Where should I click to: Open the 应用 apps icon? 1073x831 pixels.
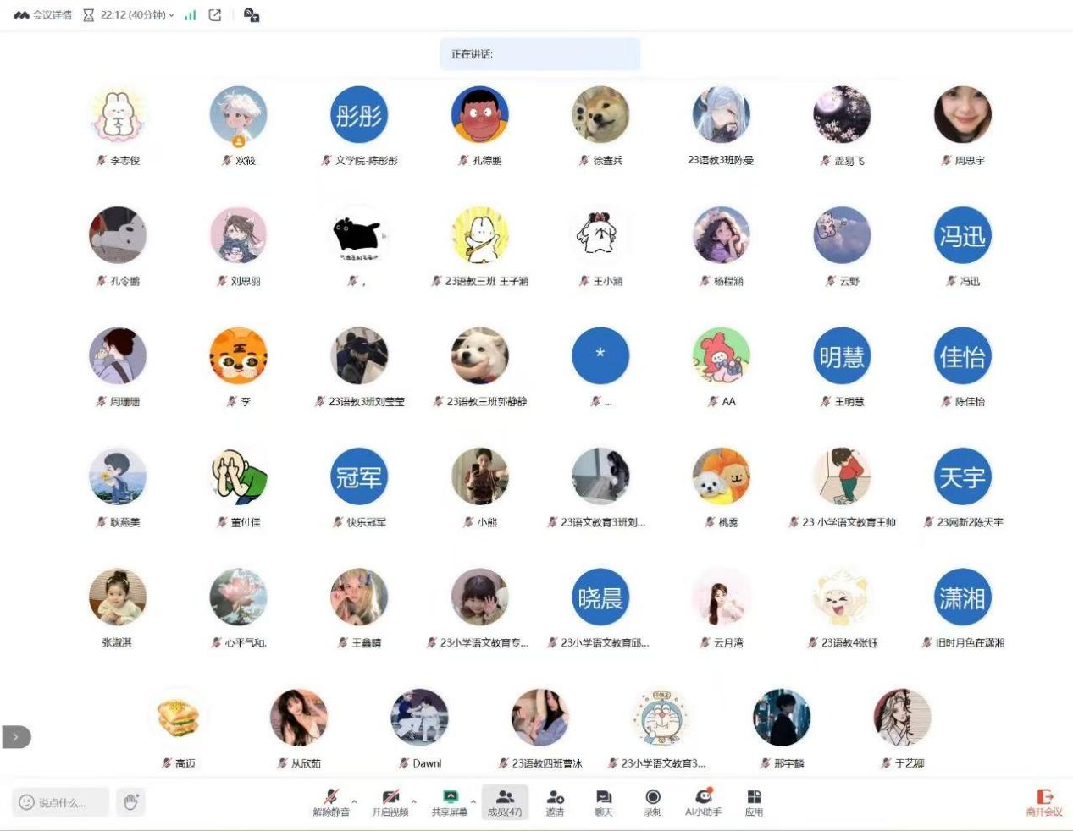[x=754, y=801]
